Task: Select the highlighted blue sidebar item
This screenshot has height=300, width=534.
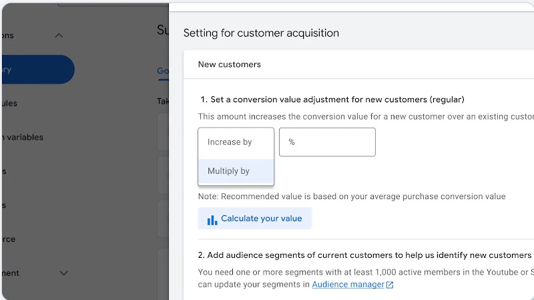Action: pyautogui.click(x=38, y=69)
